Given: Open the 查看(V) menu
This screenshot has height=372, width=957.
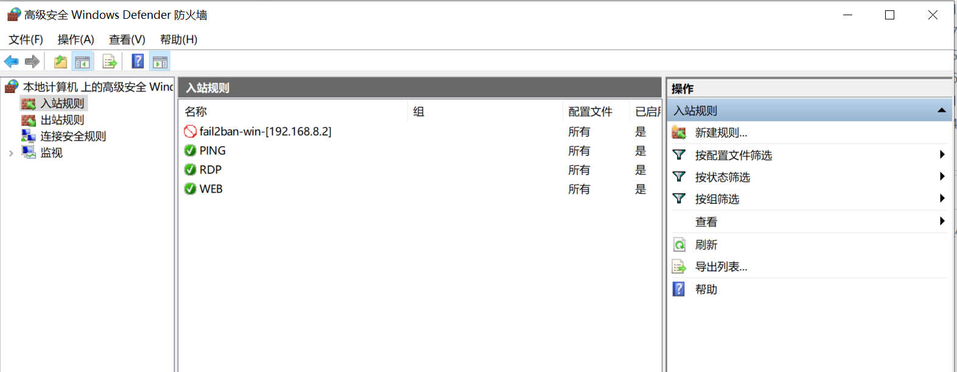Looking at the screenshot, I should (127, 40).
